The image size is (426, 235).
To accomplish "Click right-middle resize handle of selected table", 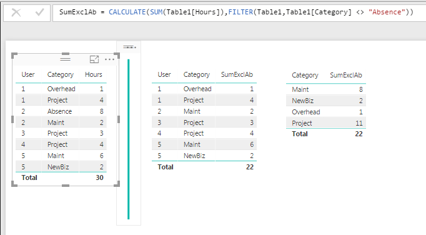I will 119,119.
